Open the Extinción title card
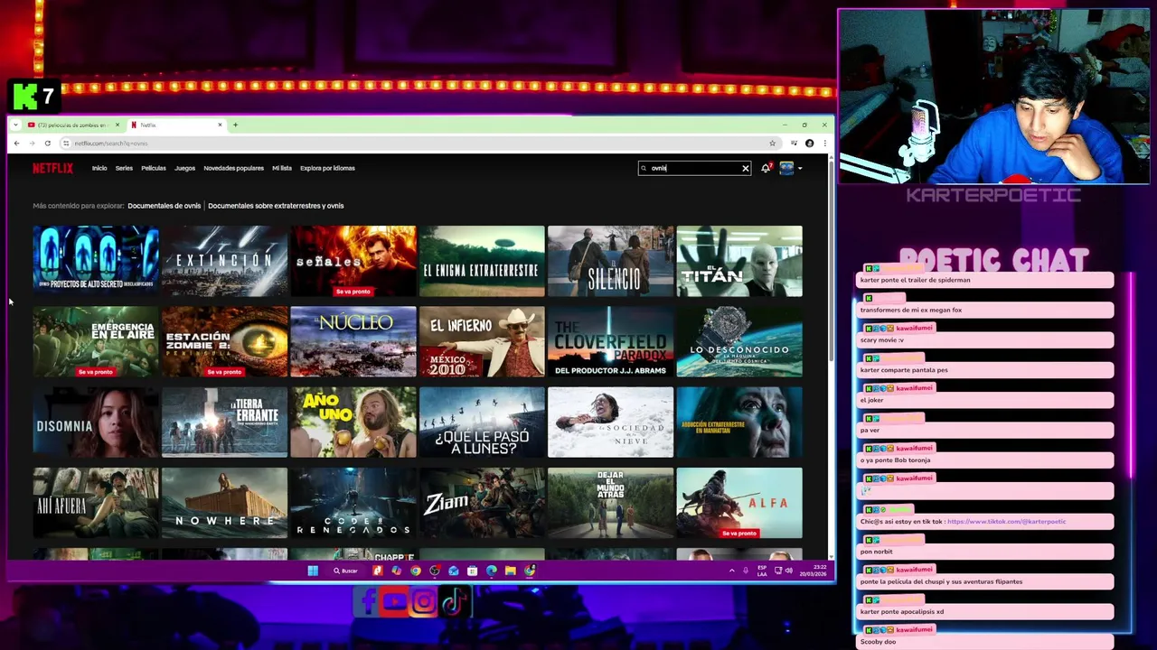The image size is (1157, 650). [224, 261]
